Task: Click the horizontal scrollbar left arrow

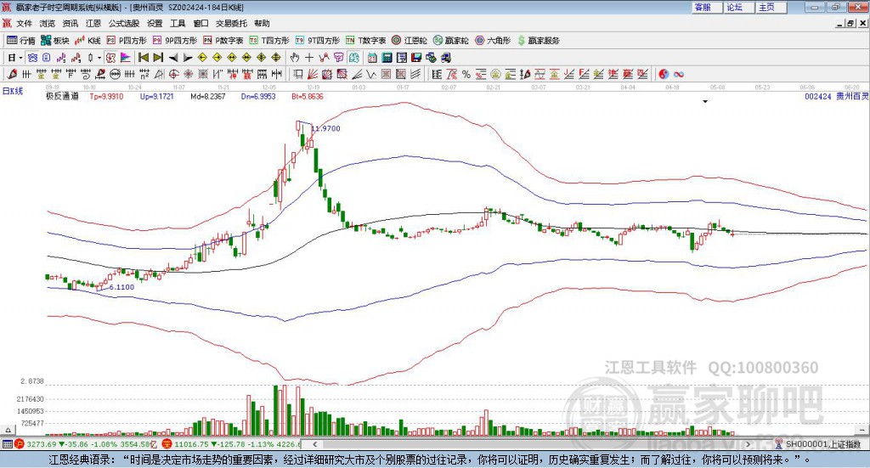Action: pos(314,444)
